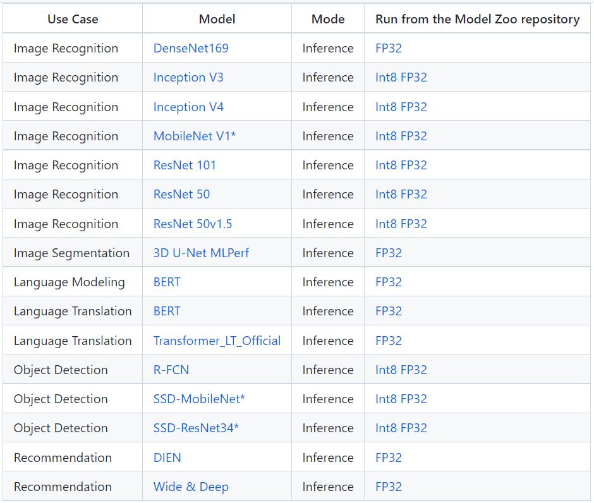Click the ResNet 50v1.5 link
Image resolution: width=594 pixels, height=503 pixels.
(193, 224)
